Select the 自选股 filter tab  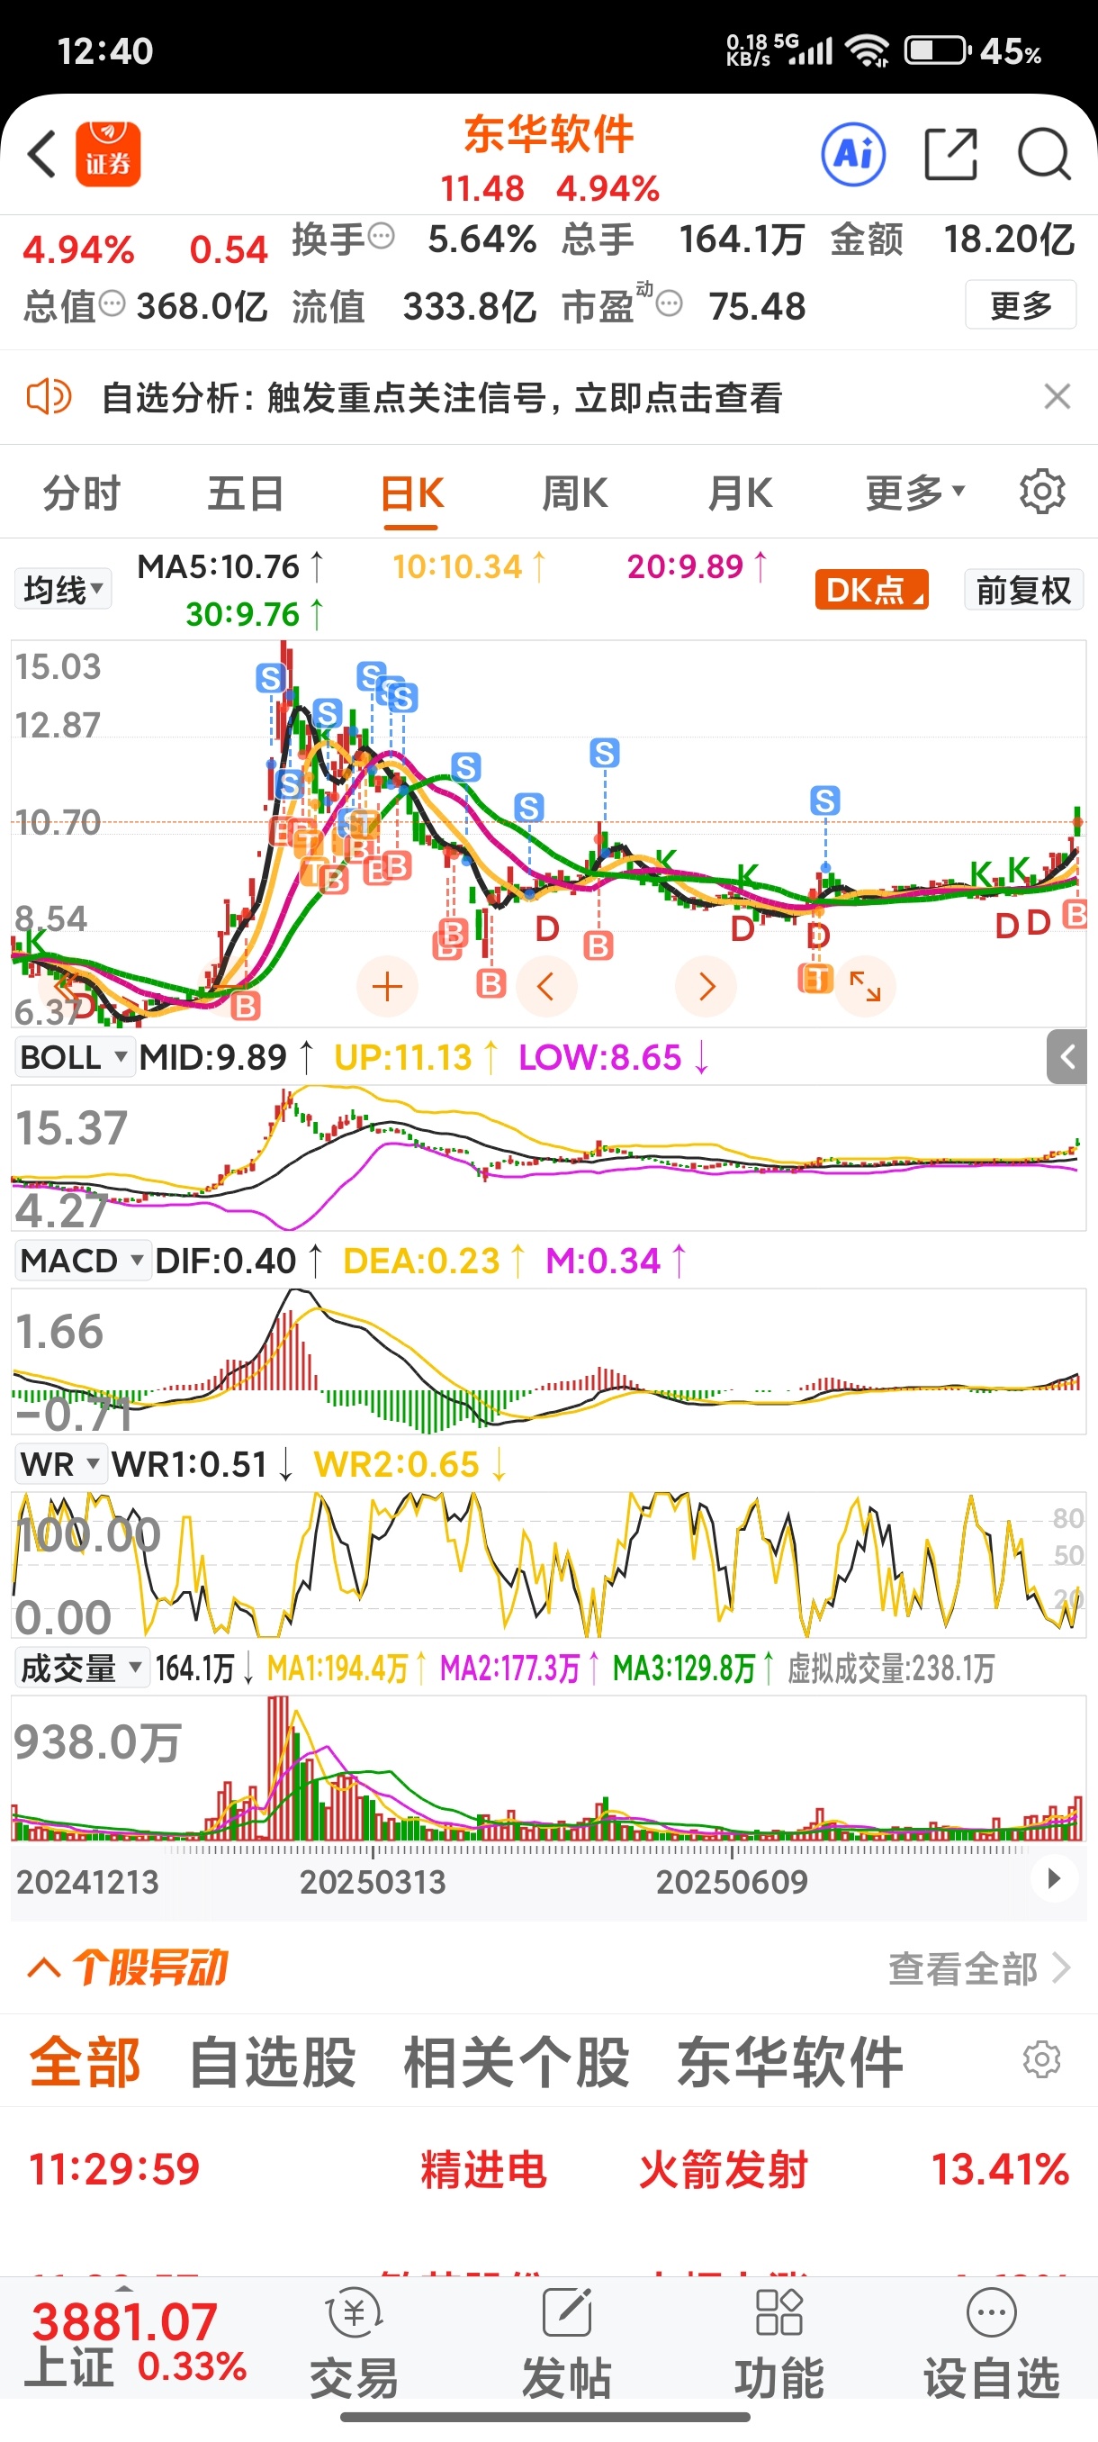tap(273, 2062)
